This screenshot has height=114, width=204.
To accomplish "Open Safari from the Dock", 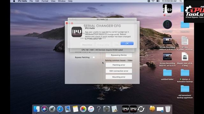I will pos(60,109).
